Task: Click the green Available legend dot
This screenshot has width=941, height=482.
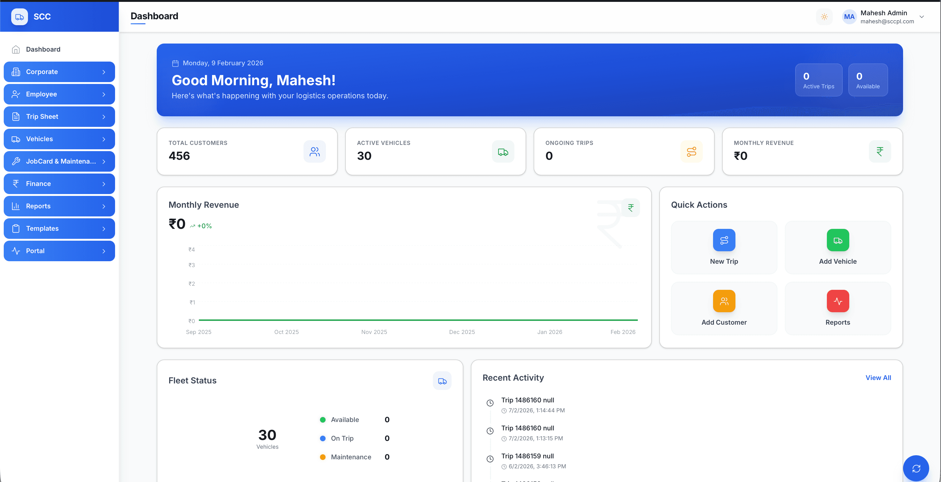Action: 322,420
